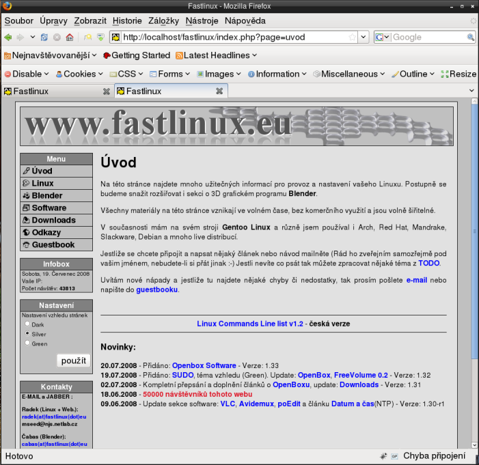Viewport: 479px width, 465px height.
Task: Open the Blender sidebar entry
Action: 56,195
